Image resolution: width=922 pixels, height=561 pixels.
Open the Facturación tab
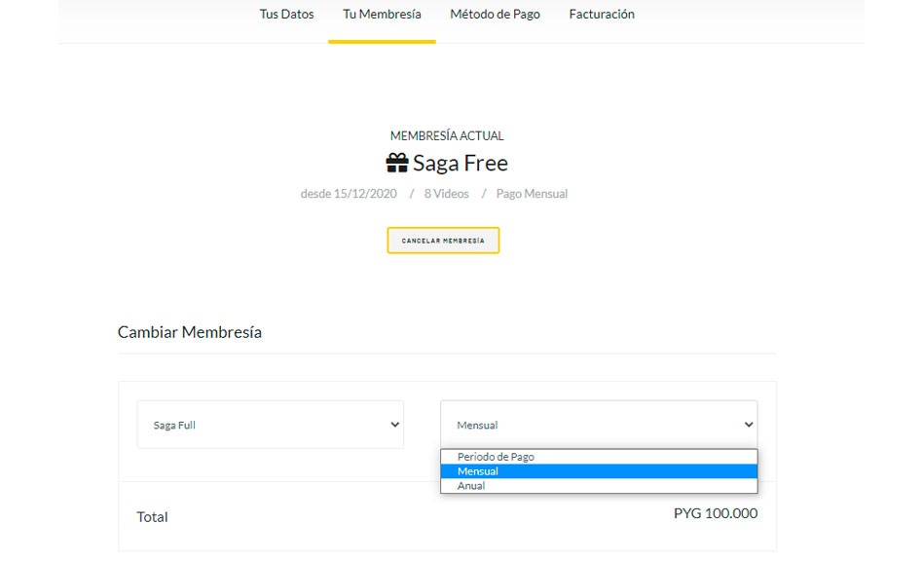[602, 14]
